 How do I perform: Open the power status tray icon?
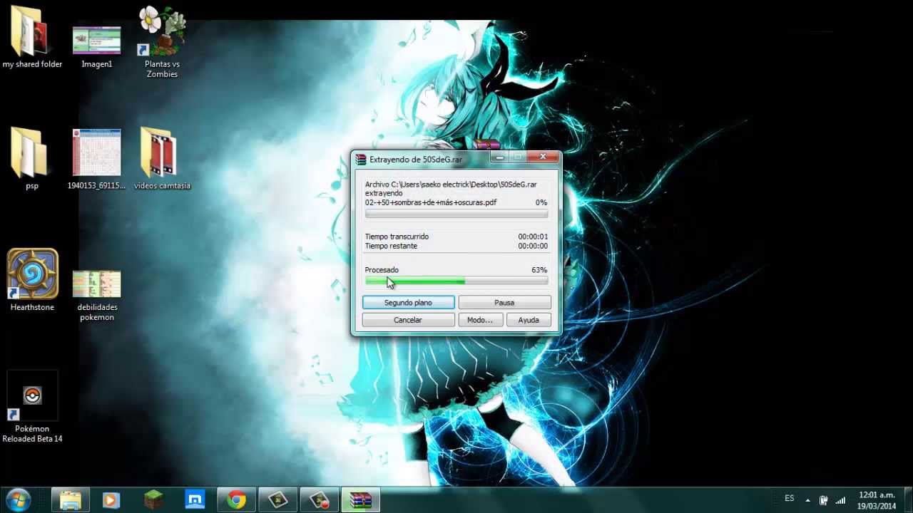pos(823,500)
